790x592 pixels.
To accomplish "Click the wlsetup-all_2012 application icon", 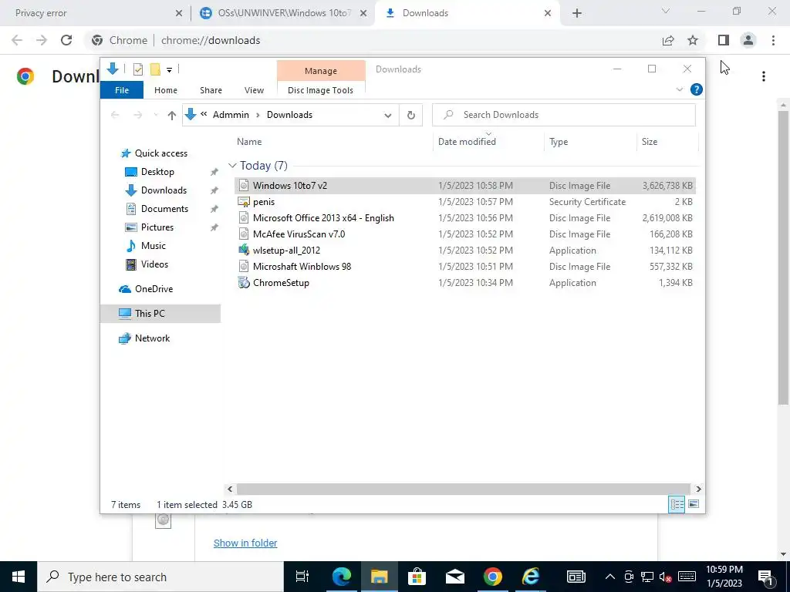I will (x=244, y=251).
